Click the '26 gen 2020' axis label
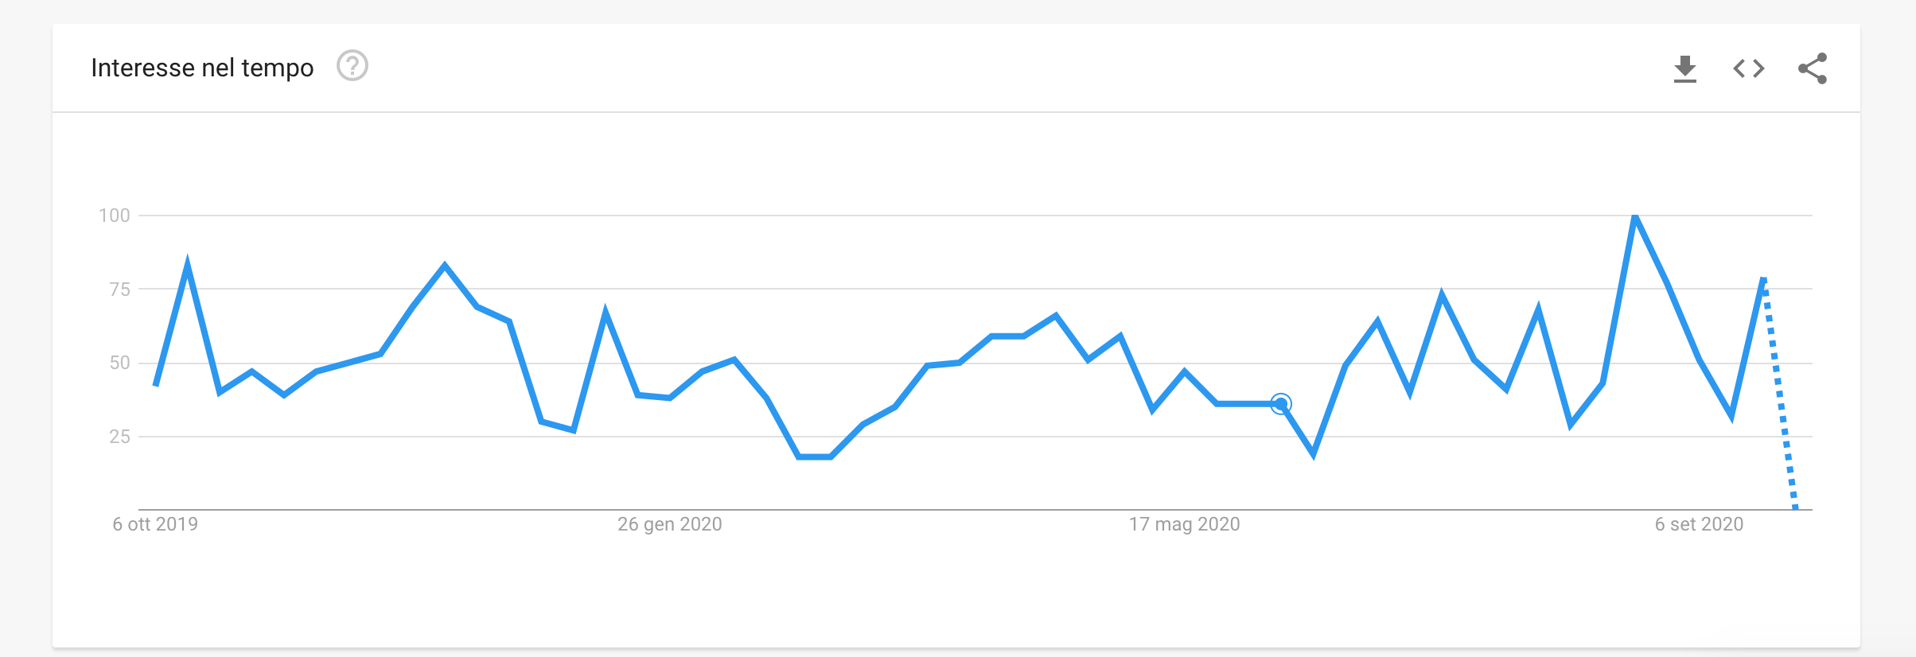Viewport: 1916px width, 657px height. tap(670, 524)
